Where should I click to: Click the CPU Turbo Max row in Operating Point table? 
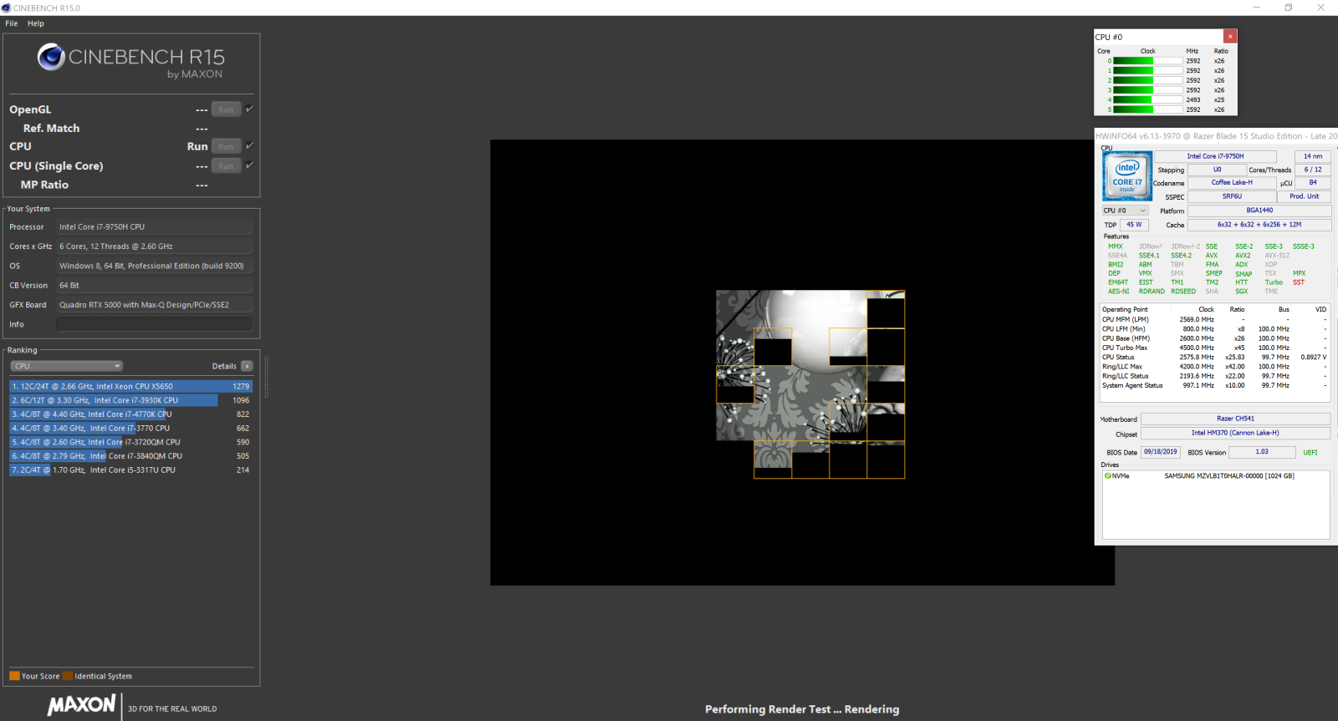(1214, 348)
